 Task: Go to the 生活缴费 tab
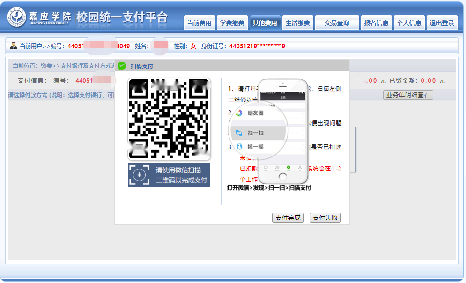coord(297,23)
